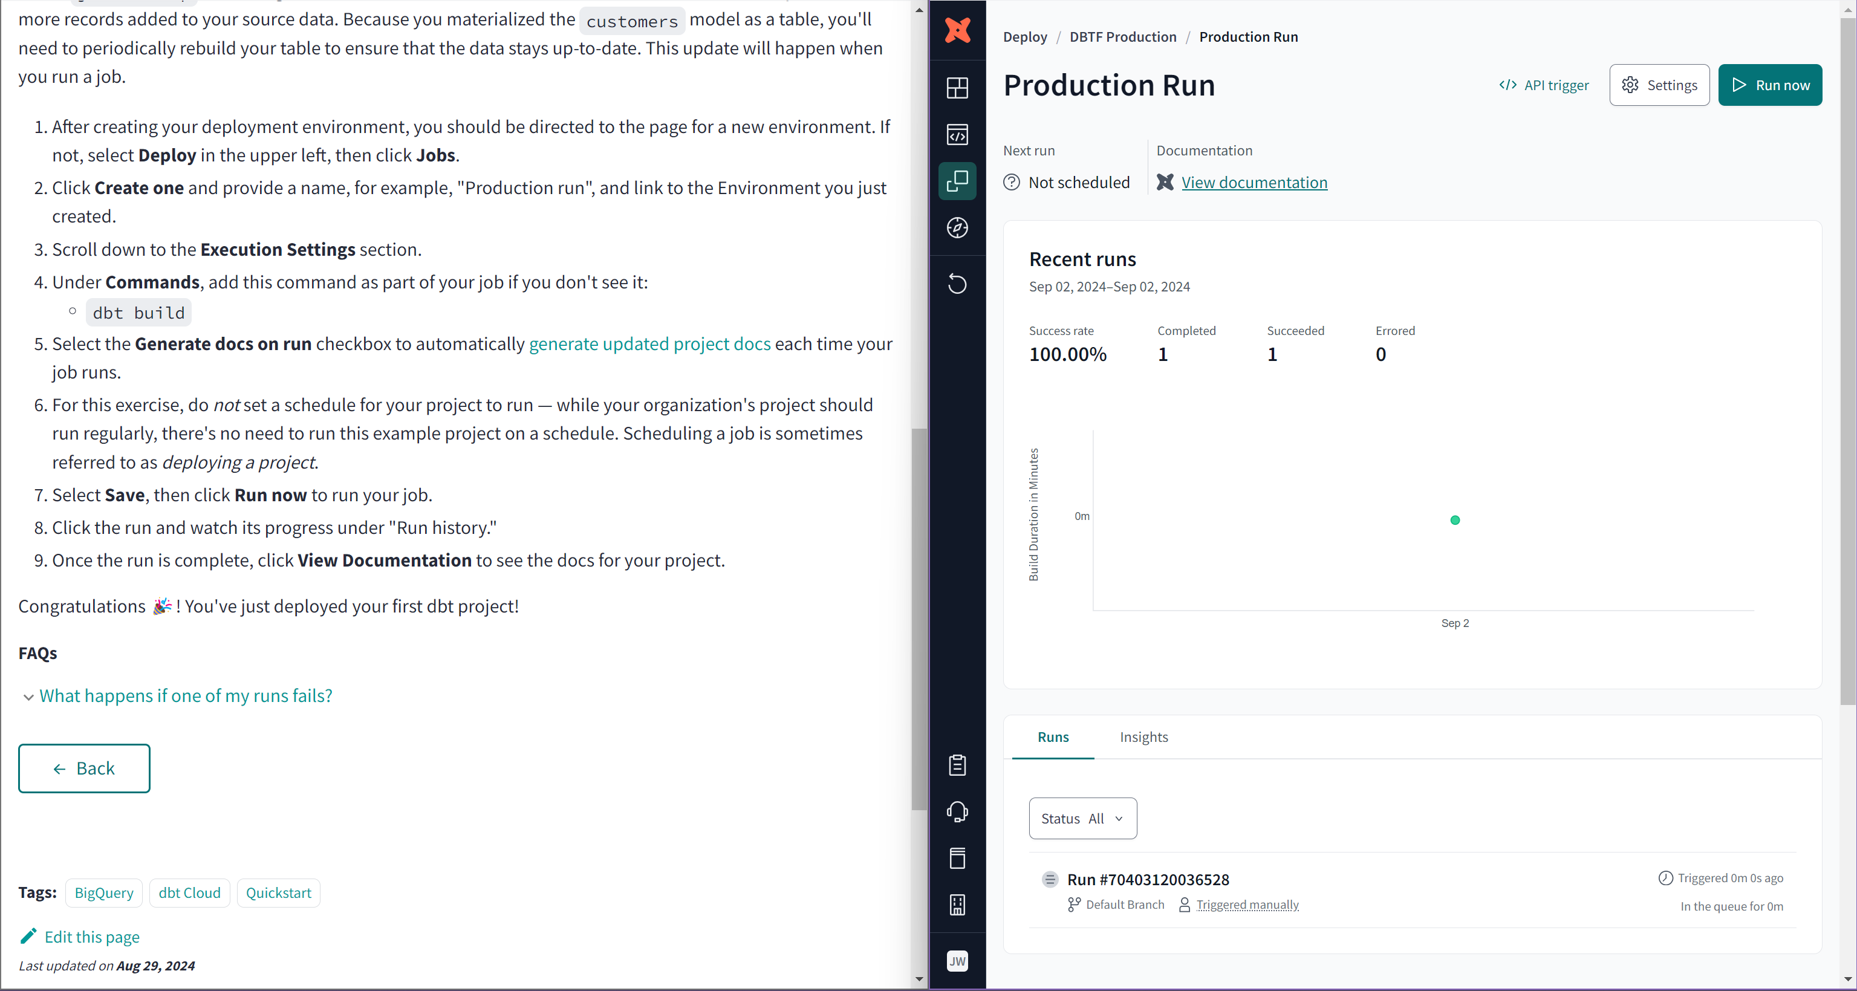The height and width of the screenshot is (991, 1857).
Task: Open the View documentation link
Action: coord(1254,183)
